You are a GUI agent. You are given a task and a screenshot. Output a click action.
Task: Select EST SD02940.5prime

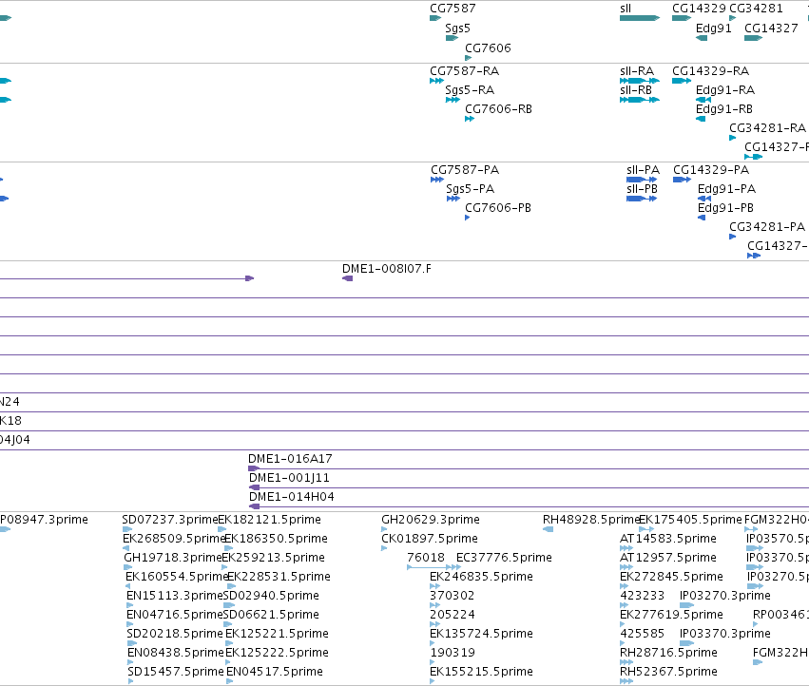click(x=271, y=596)
